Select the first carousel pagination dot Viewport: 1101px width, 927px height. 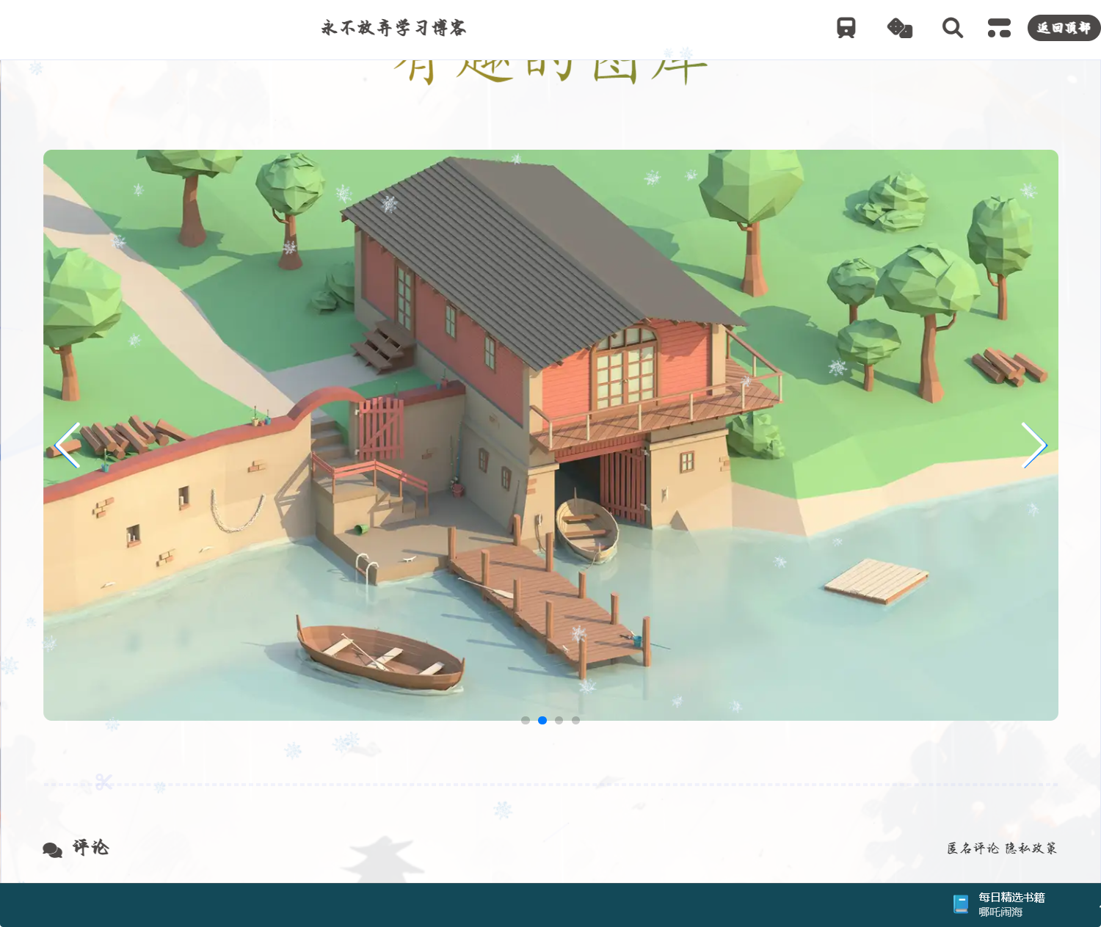tap(526, 720)
